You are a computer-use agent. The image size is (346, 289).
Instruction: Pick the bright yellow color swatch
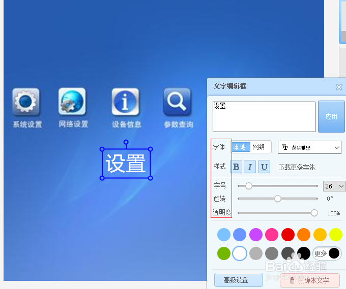click(336, 235)
